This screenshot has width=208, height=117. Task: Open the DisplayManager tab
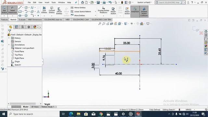tap(35, 27)
